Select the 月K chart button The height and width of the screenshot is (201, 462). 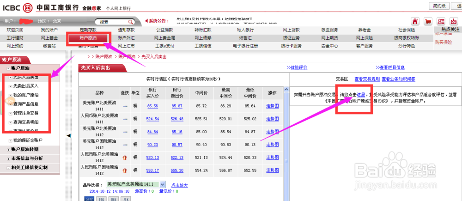[x=126, y=199]
